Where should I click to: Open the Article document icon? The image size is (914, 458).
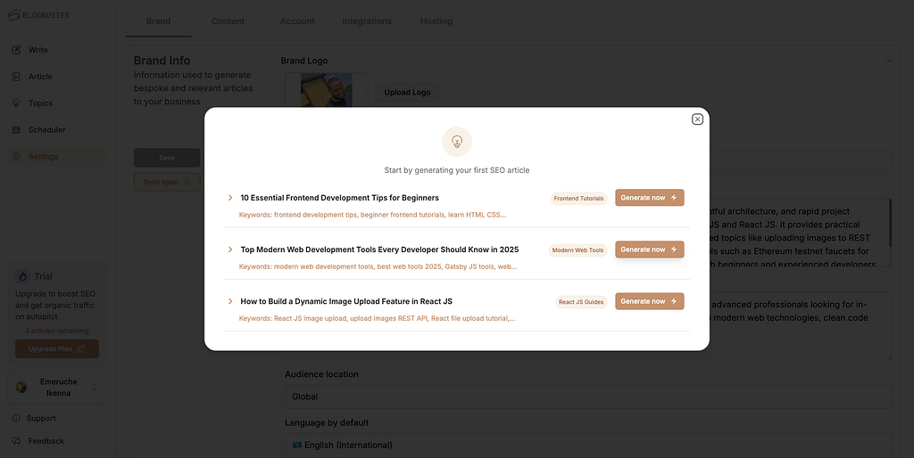pyautogui.click(x=16, y=77)
